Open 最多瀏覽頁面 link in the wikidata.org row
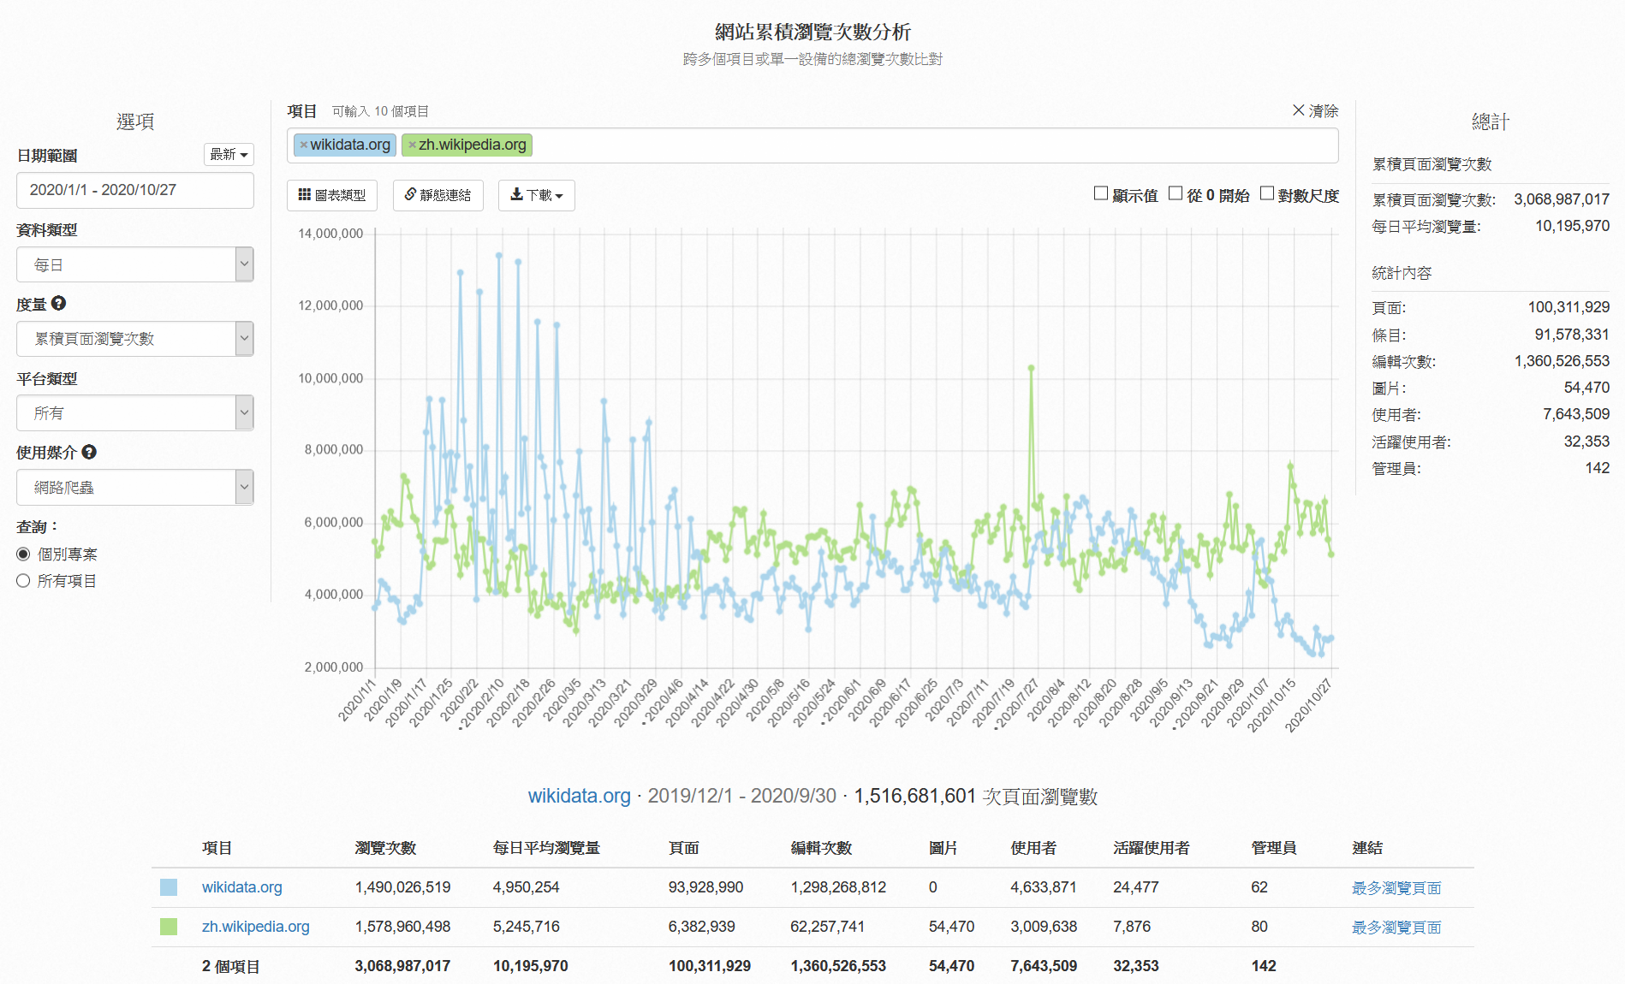The height and width of the screenshot is (984, 1625). point(1396,888)
